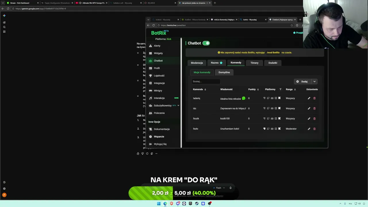Toggle the first platform icon for !koło
Viewport: 368px width, 207px height.
click(264, 129)
